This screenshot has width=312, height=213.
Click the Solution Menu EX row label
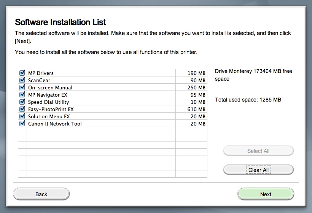(x=49, y=116)
